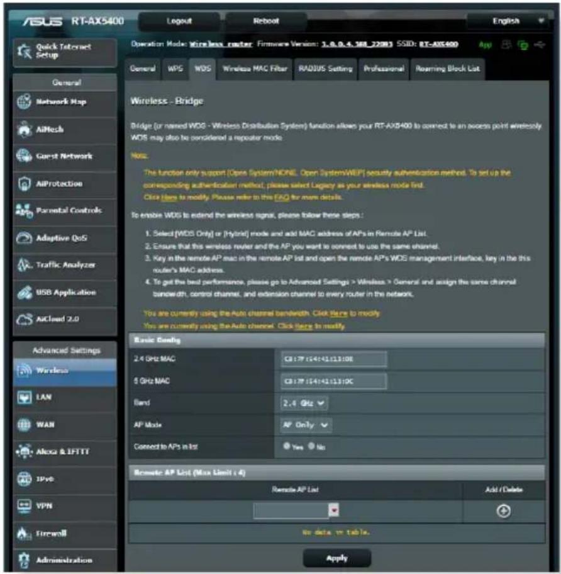Switch to RADIUS Setting tab

click(x=326, y=69)
